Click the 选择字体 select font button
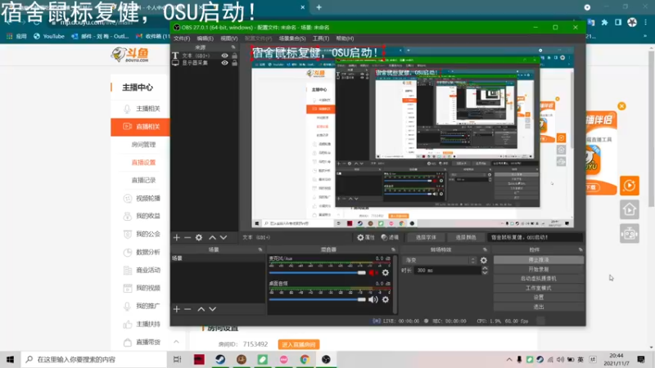Screen dimensions: 655x368 click(426, 237)
